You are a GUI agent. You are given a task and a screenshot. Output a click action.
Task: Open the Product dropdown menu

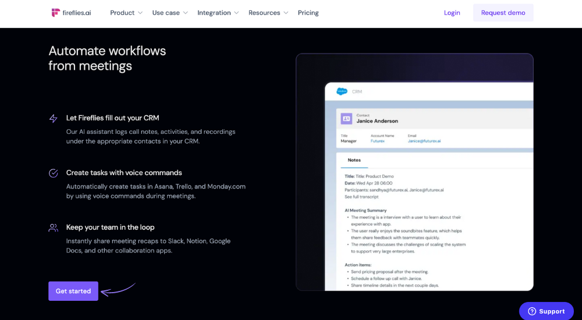click(126, 13)
